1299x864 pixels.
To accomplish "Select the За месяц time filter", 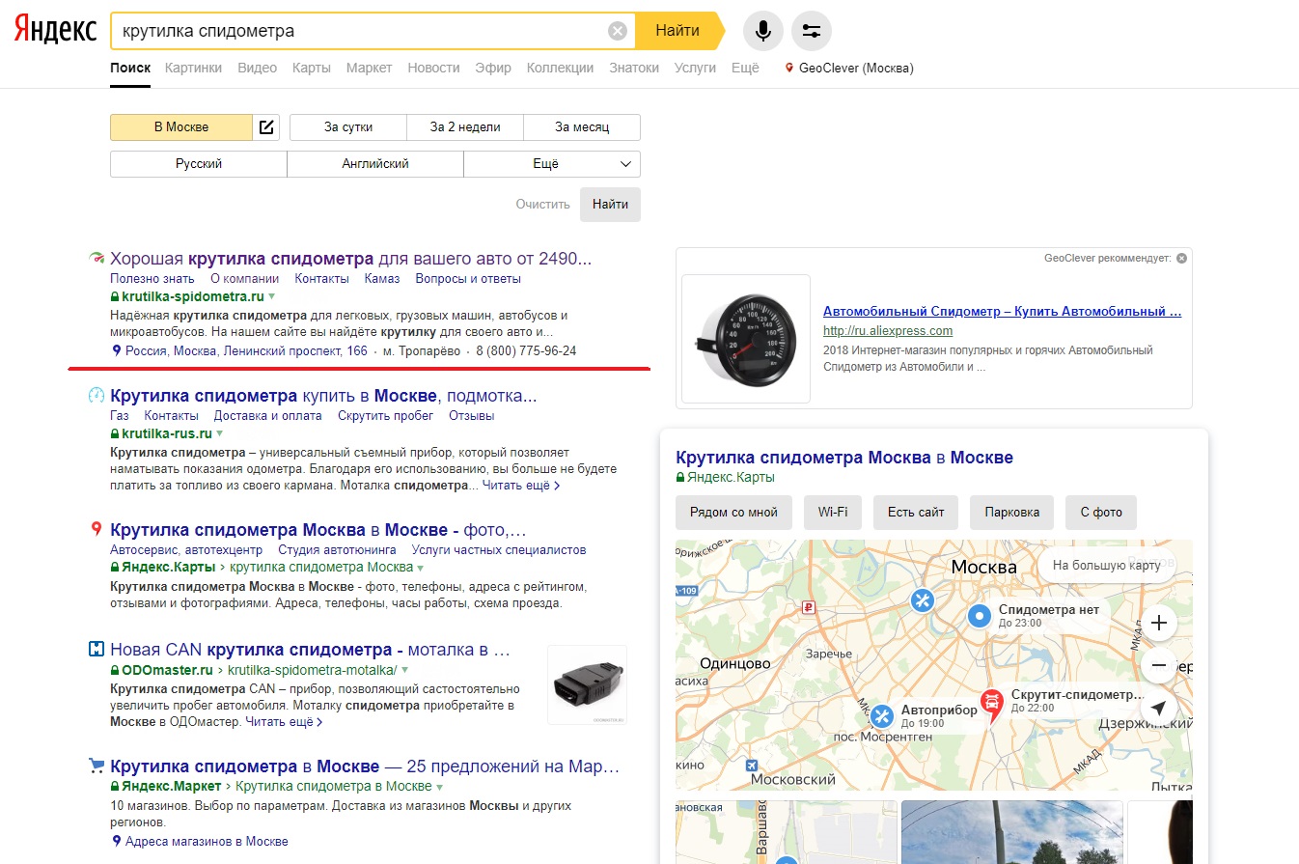I will 582,127.
